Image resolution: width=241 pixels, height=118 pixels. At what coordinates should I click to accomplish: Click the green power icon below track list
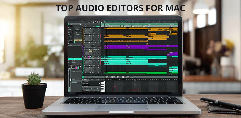[91, 75]
